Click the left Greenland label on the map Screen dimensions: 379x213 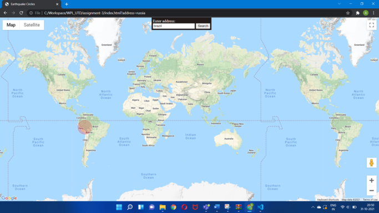click(107, 45)
